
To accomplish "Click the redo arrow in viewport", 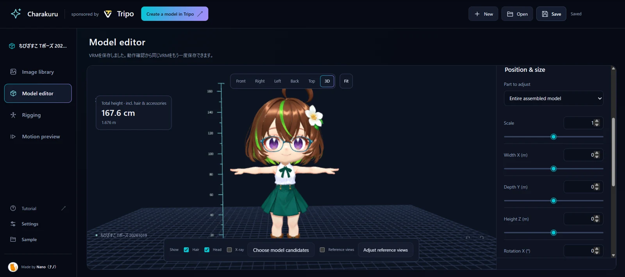I will (x=482, y=237).
